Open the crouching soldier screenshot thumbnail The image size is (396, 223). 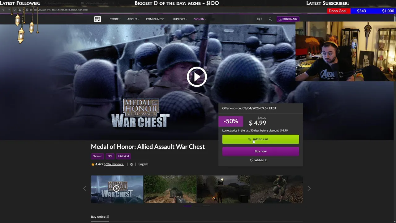click(277, 189)
